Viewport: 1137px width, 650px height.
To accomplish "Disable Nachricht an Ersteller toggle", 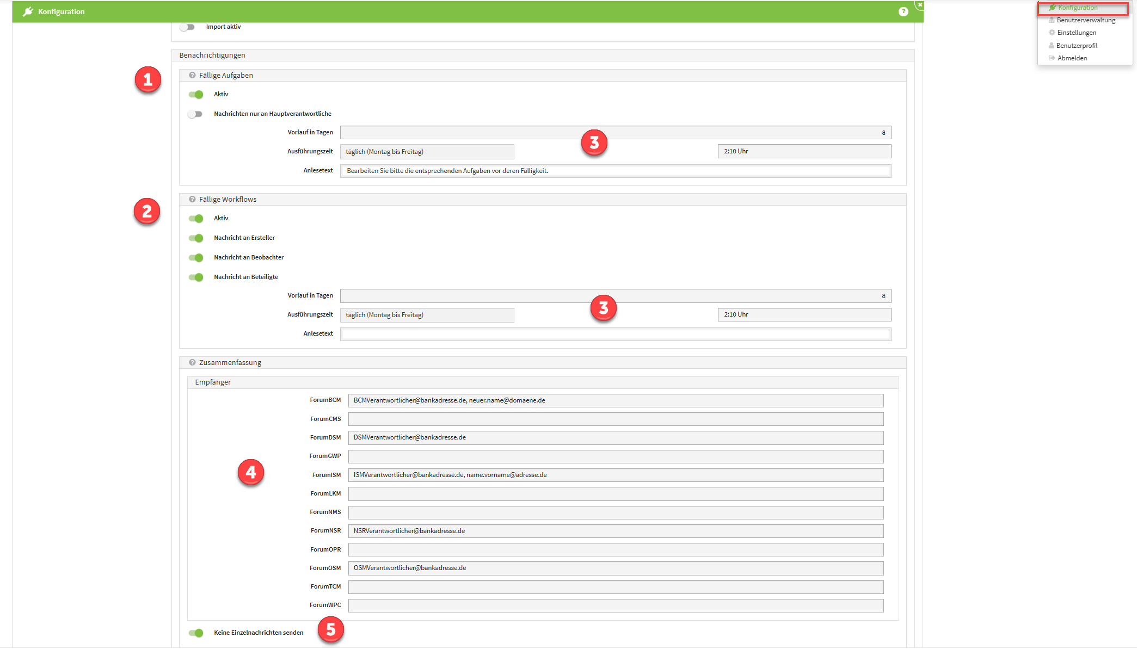I will (x=196, y=238).
